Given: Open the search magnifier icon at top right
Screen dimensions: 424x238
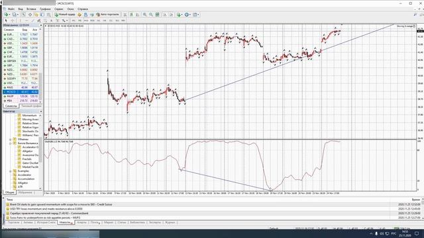Looking at the screenshot, I should [x=415, y=15].
